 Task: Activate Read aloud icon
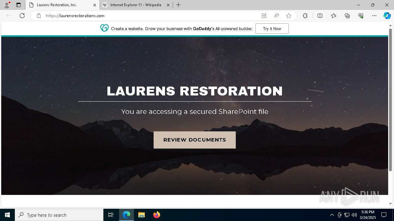pos(276,16)
